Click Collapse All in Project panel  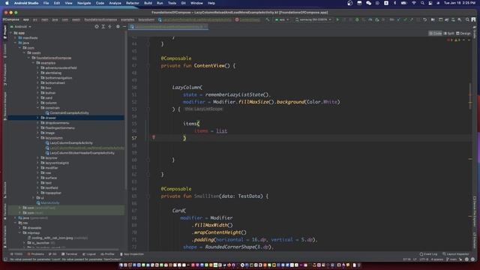pyautogui.click(x=110, y=27)
